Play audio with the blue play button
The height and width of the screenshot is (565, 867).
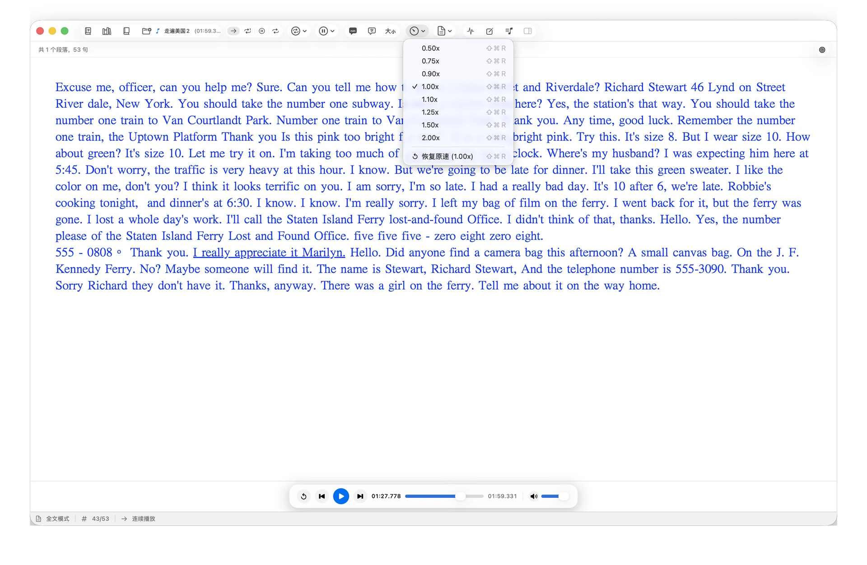coord(341,496)
